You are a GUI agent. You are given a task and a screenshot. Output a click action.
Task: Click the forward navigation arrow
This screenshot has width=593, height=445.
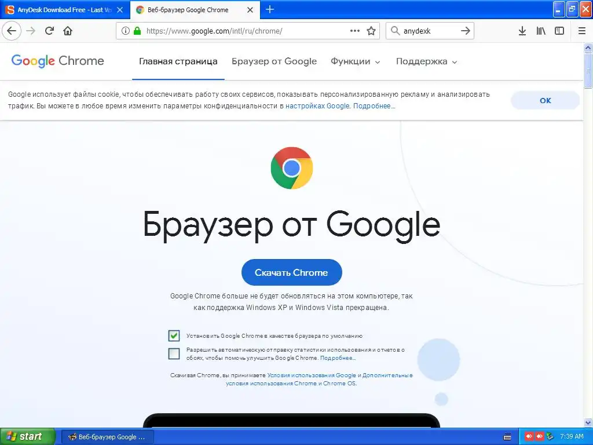[31, 31]
